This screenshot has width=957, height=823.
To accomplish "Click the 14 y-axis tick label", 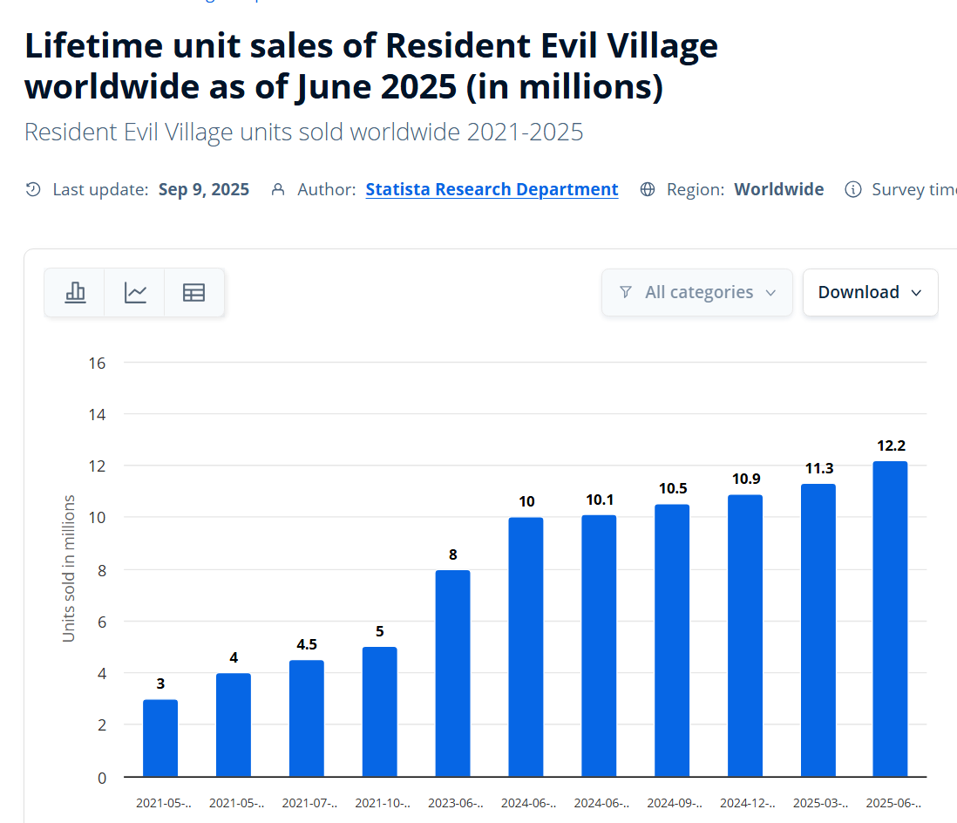I will (x=97, y=415).
